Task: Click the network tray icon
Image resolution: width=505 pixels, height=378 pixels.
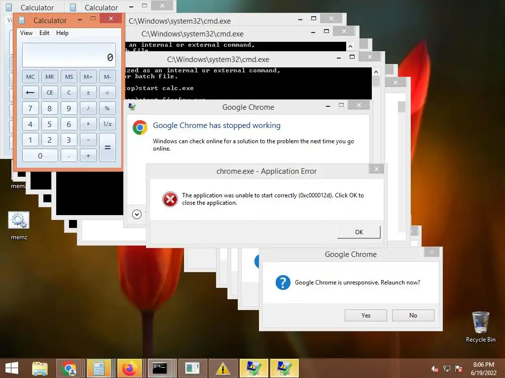Action: click(447, 368)
